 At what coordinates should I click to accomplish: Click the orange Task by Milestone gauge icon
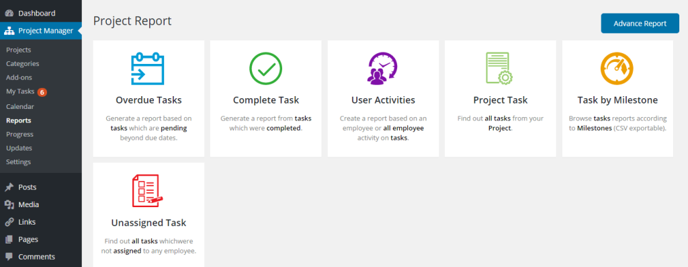[x=617, y=69]
